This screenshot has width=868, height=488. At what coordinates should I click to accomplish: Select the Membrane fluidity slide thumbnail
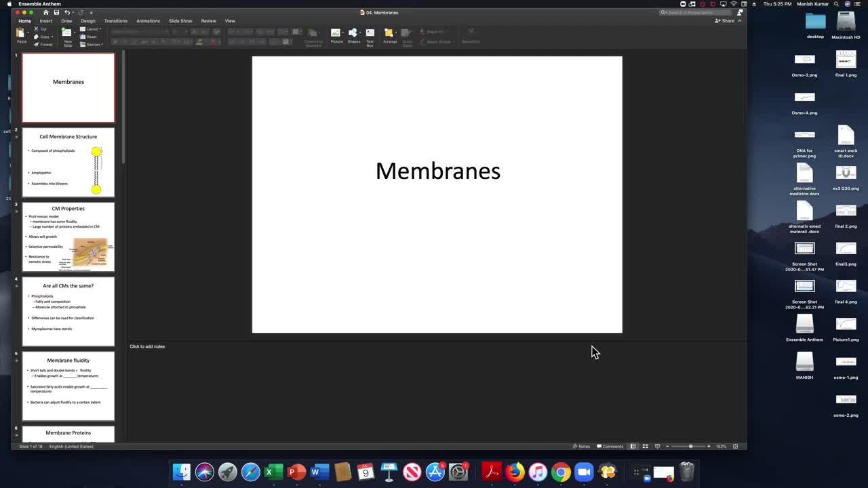point(68,386)
